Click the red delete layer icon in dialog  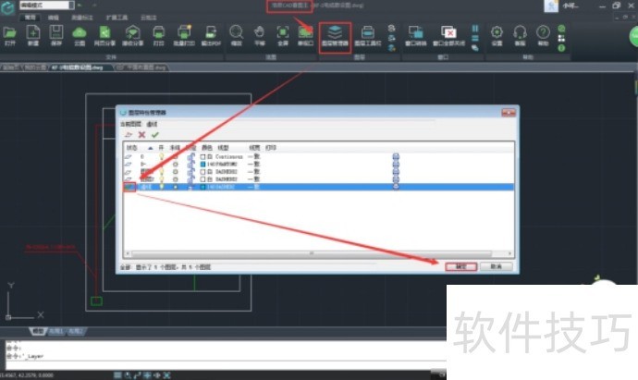pos(141,134)
